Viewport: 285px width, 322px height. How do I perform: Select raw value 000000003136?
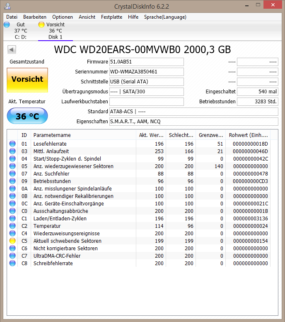[x=251, y=219]
